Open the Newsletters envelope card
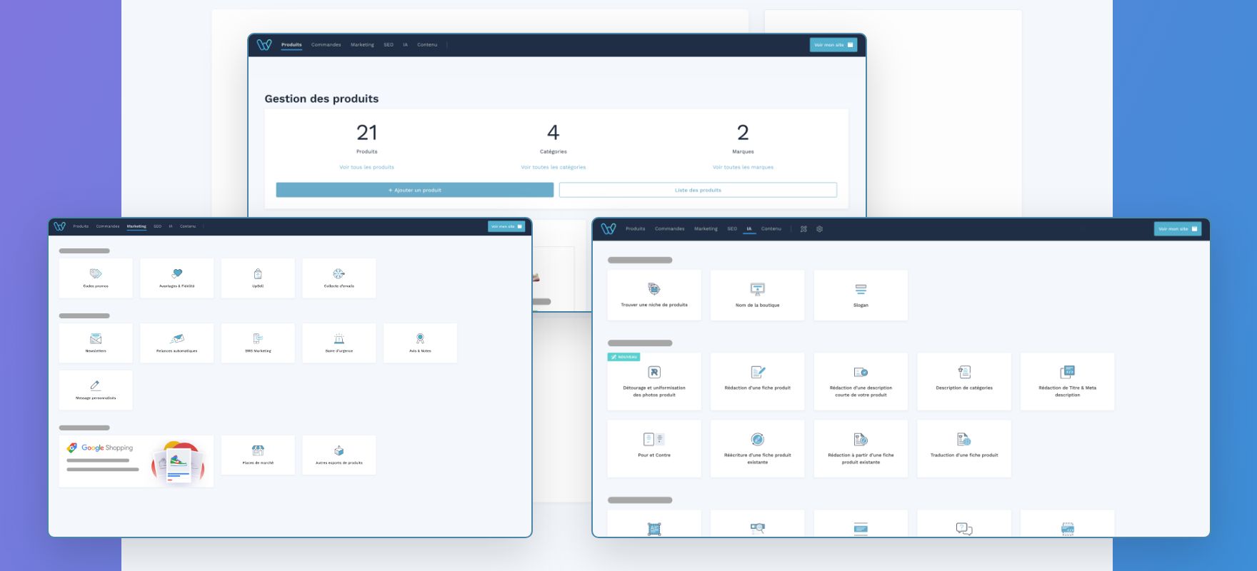 click(x=96, y=343)
